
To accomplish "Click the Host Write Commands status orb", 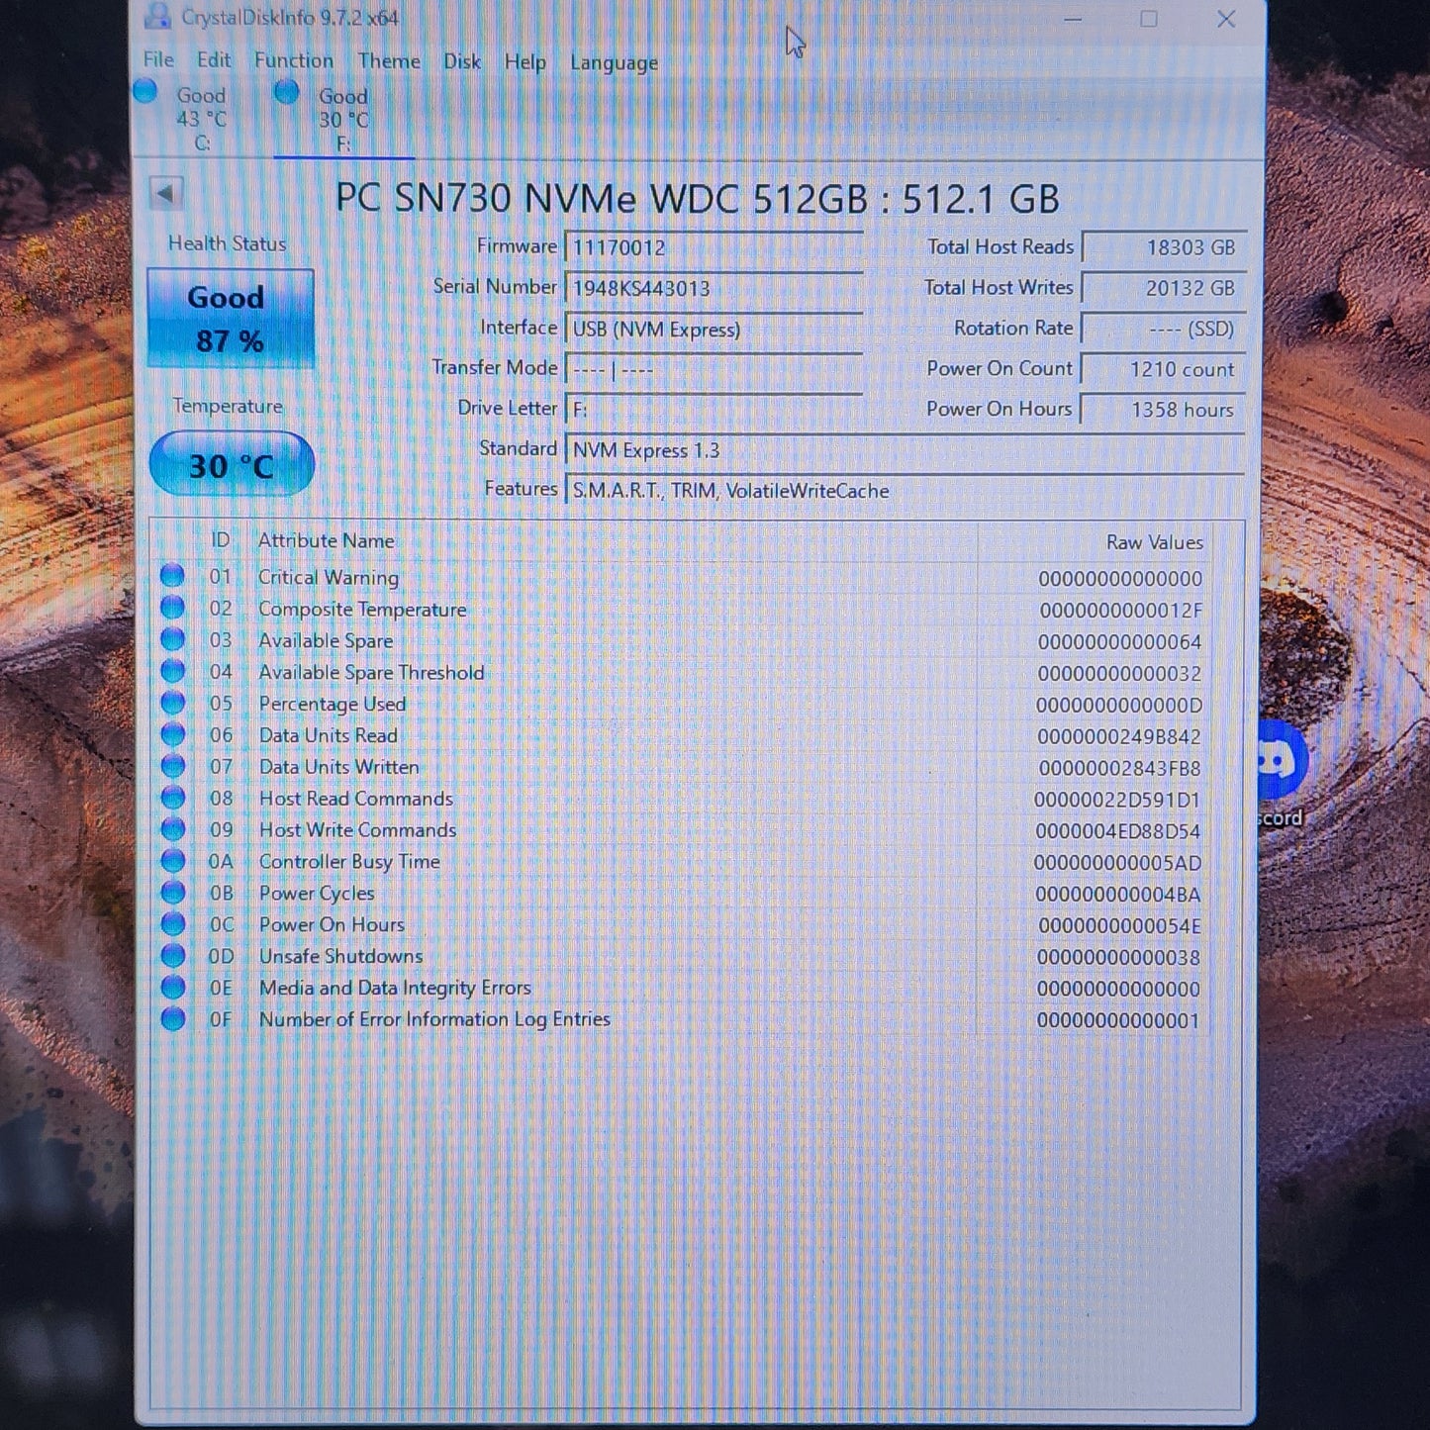I will [172, 828].
